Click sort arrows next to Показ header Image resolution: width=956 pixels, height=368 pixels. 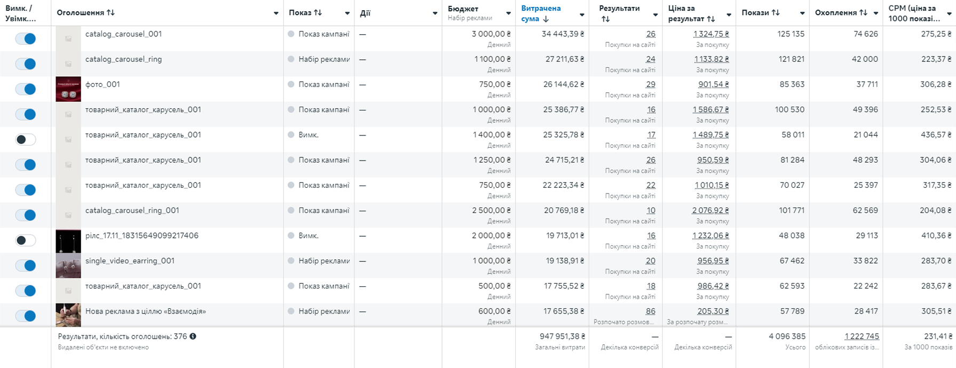click(318, 13)
